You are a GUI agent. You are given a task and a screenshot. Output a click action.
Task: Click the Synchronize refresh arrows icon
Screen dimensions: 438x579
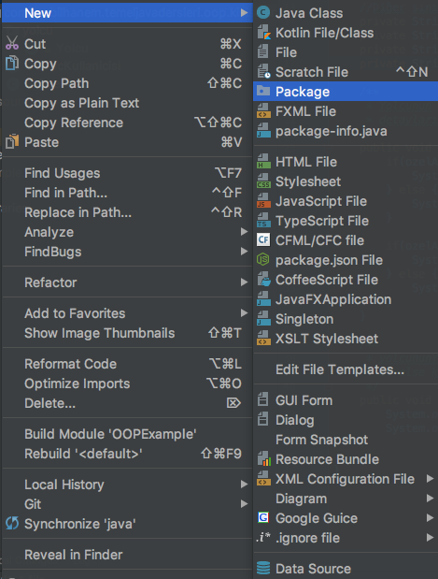coord(12,523)
